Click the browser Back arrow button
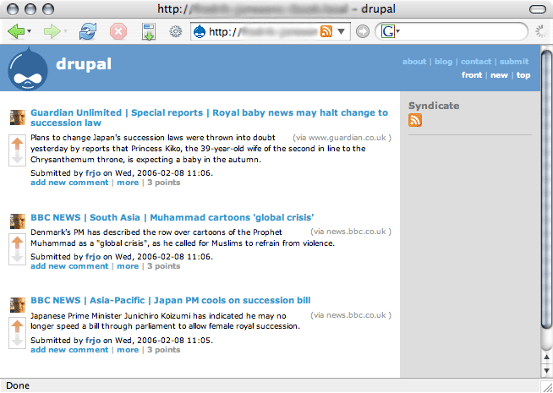 17,32
